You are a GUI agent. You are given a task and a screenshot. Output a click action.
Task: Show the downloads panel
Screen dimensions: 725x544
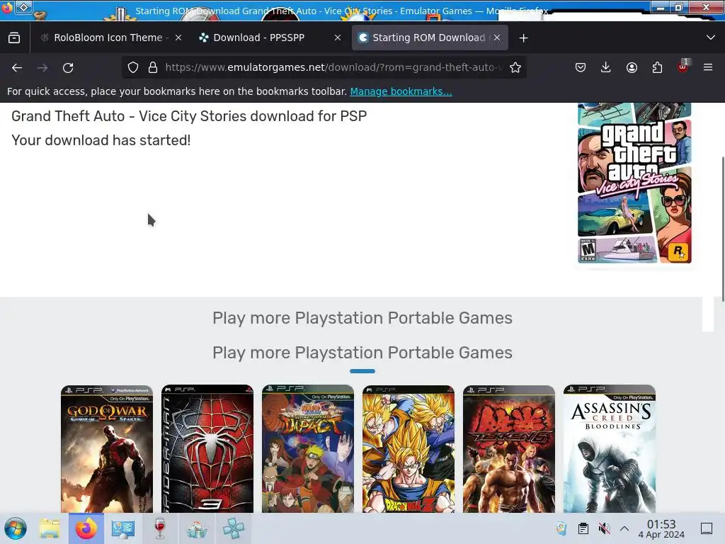pyautogui.click(x=606, y=67)
